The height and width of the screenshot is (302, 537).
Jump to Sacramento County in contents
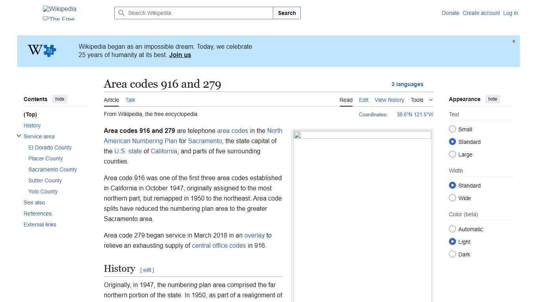click(x=52, y=169)
